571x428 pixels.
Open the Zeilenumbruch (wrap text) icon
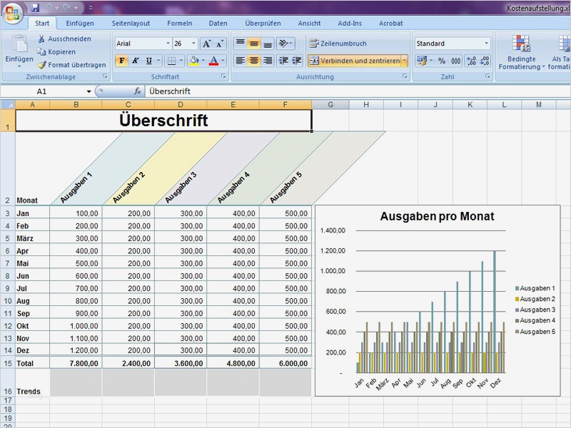tap(312, 43)
